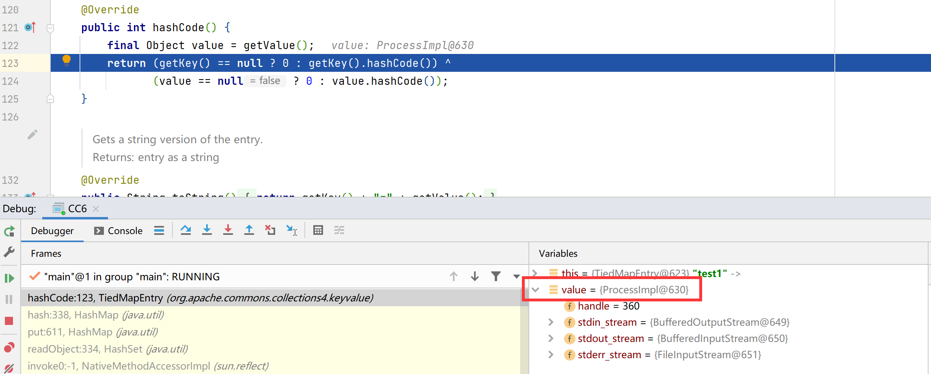Screen dimensions: 931x374
Task: Expand the 'this' TiedMapEntry variable
Action: pyautogui.click(x=535, y=273)
